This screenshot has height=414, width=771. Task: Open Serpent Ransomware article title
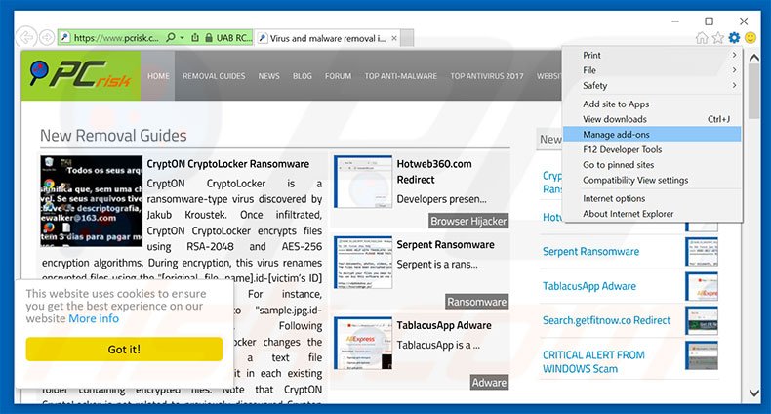[445, 245]
